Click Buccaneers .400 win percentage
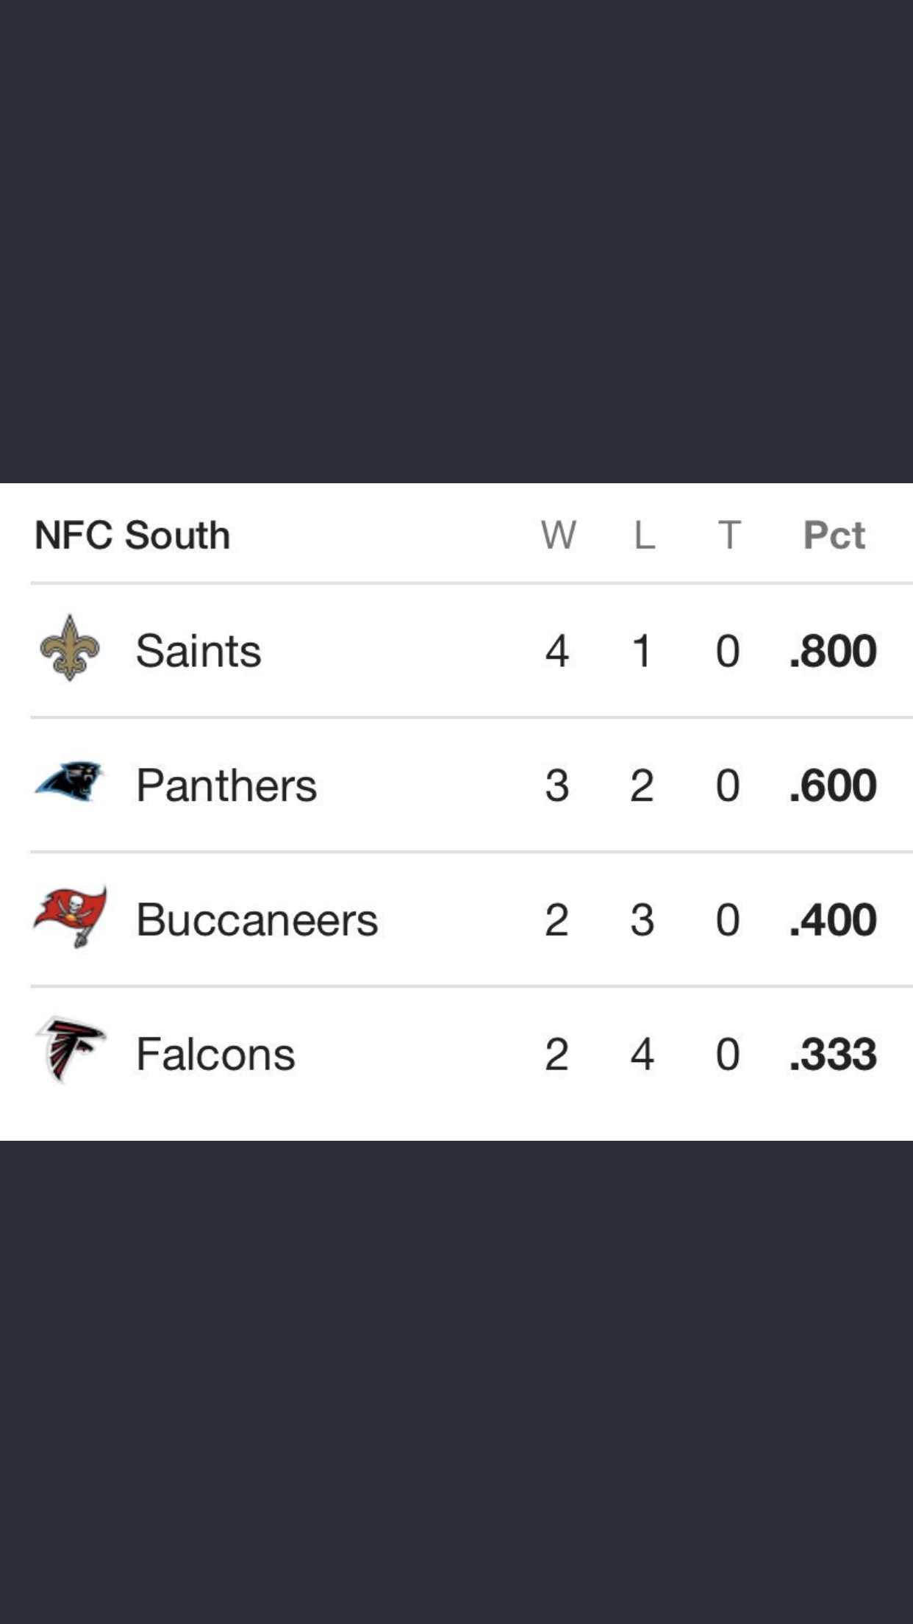 pyautogui.click(x=833, y=920)
